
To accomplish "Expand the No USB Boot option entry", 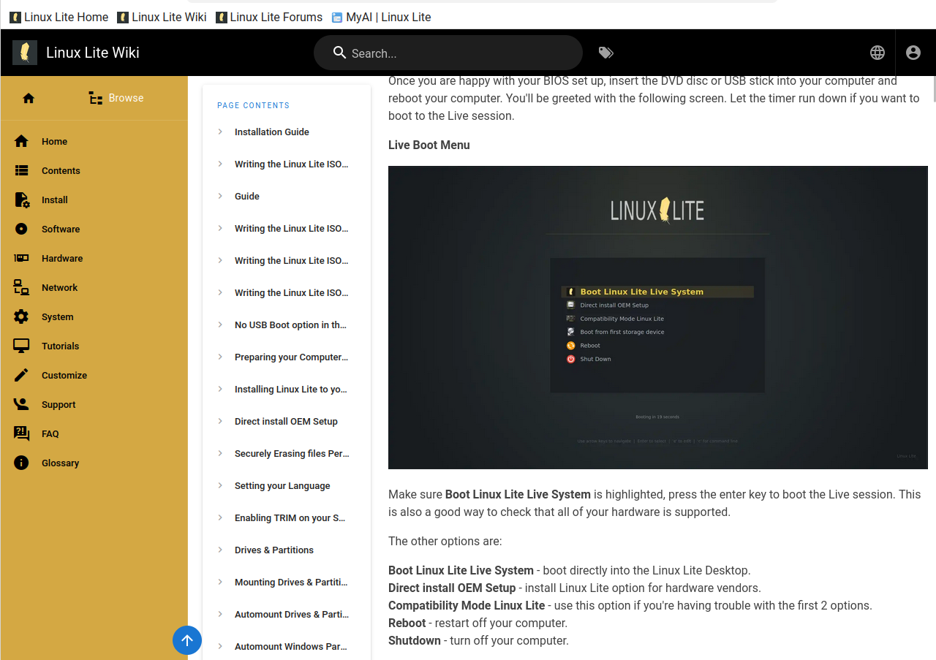I will tap(287, 325).
